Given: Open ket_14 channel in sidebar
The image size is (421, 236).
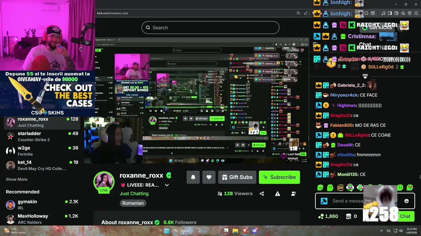Looking at the screenshot, I should tap(43, 165).
